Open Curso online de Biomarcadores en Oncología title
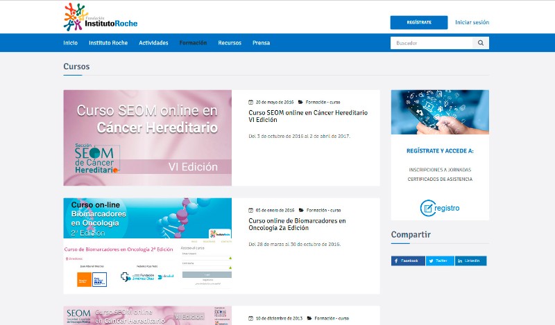The image size is (555, 325). click(x=297, y=225)
